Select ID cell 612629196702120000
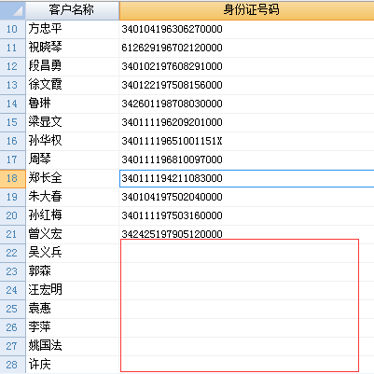 tap(247, 48)
